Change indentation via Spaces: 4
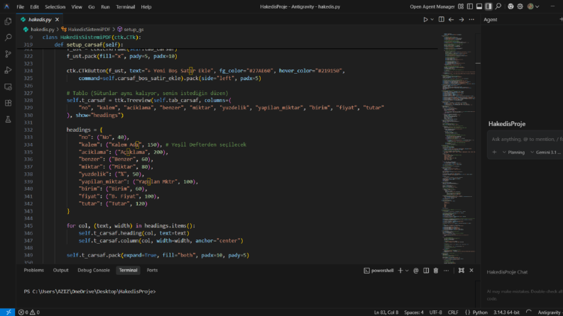The width and height of the screenshot is (563, 316). [x=414, y=312]
